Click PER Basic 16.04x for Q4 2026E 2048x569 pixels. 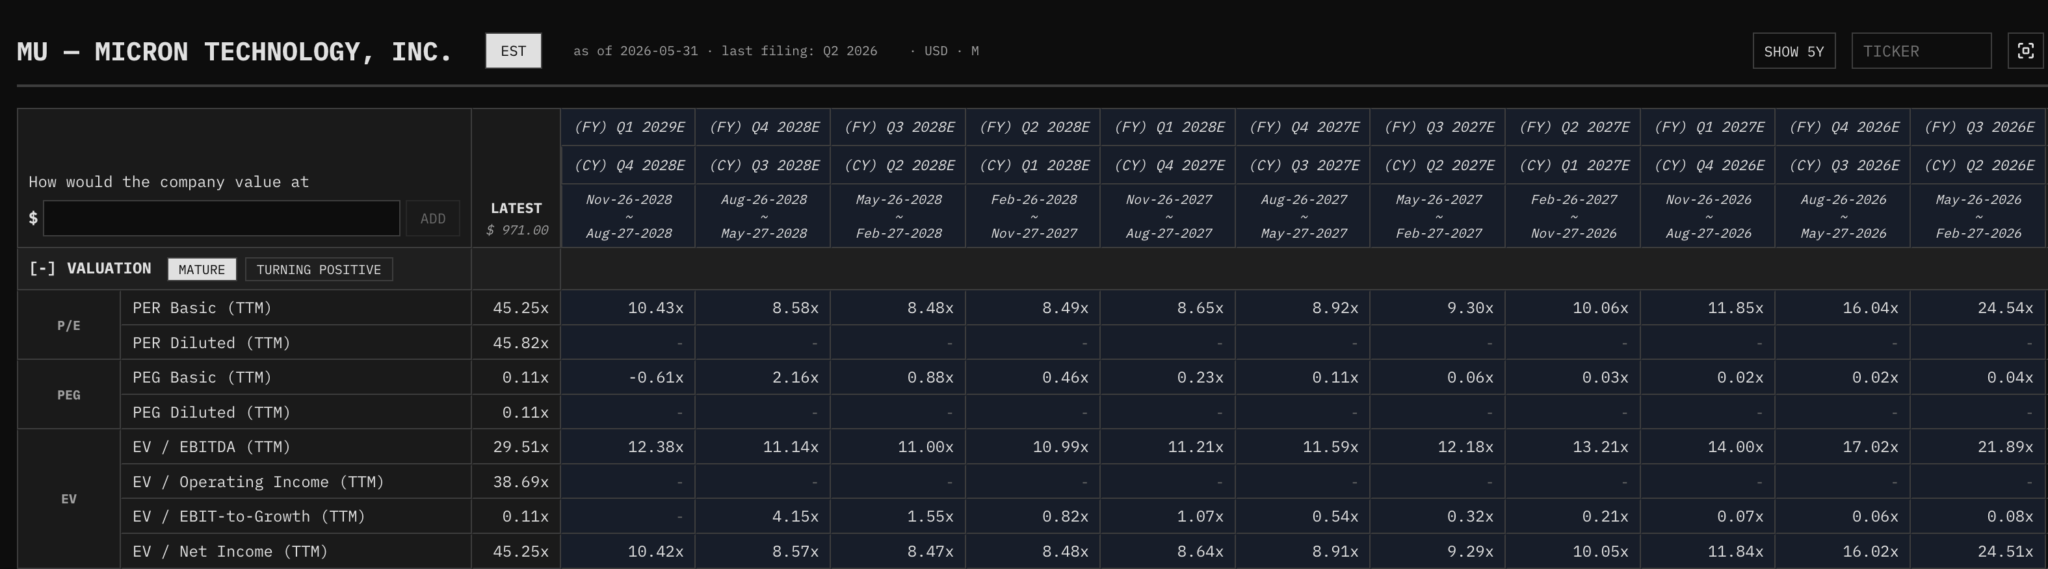1843,307
